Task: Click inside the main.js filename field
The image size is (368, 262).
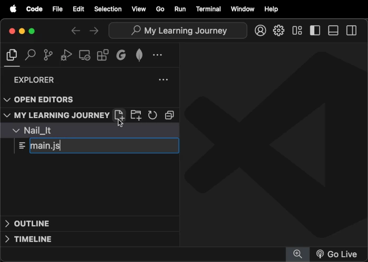Action: (x=104, y=145)
